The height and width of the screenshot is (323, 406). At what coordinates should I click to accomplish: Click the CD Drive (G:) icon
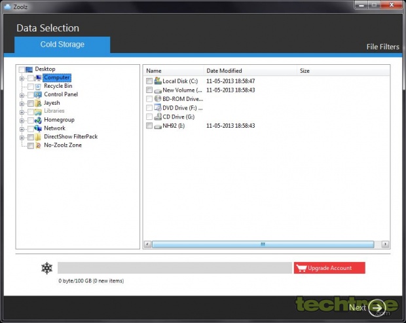[158, 117]
